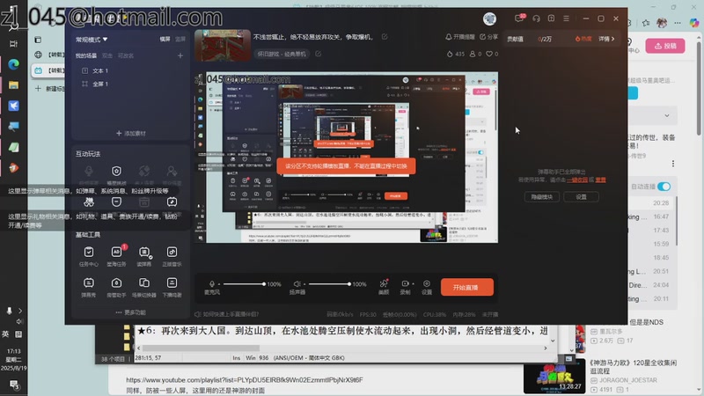
Task: Click the 英 input method indicator
Action: (5, 334)
